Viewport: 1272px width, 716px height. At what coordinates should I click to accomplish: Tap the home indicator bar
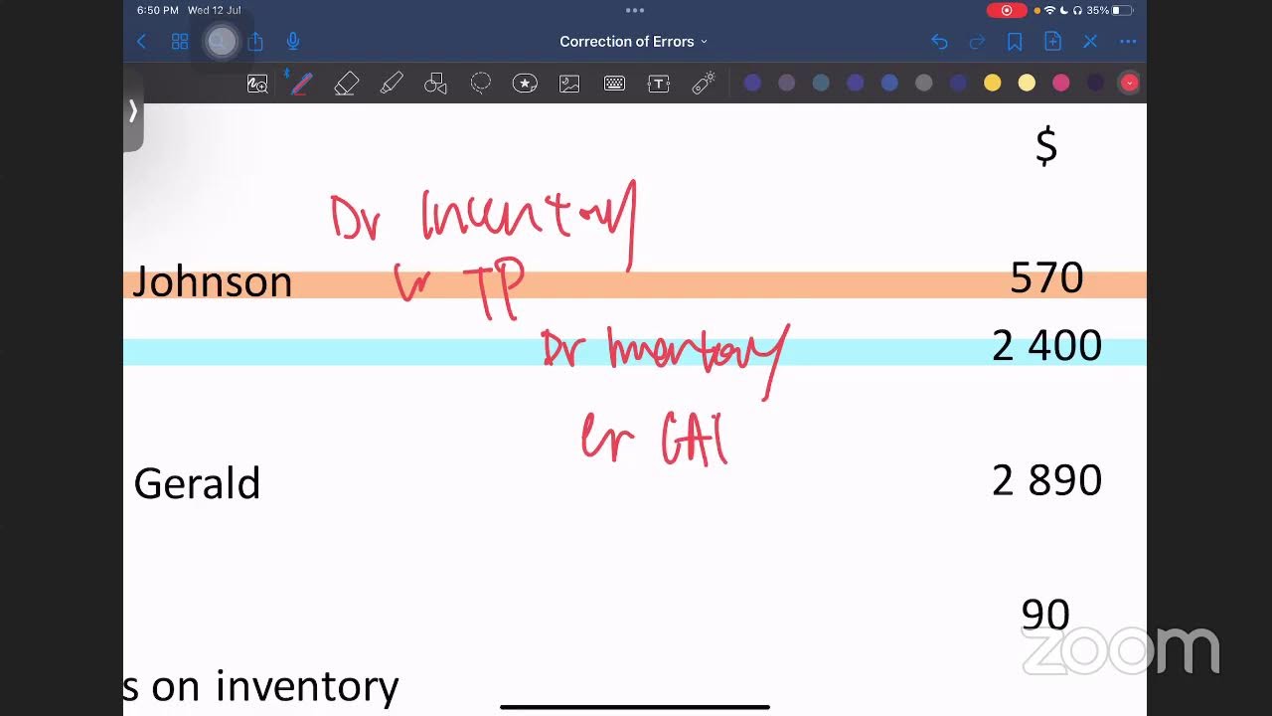[635, 707]
